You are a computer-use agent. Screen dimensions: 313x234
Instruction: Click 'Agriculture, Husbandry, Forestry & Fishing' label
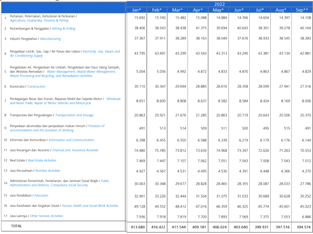coord(39,20)
